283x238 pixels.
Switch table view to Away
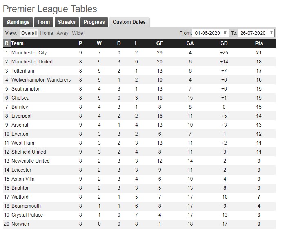pyautogui.click(x=62, y=33)
